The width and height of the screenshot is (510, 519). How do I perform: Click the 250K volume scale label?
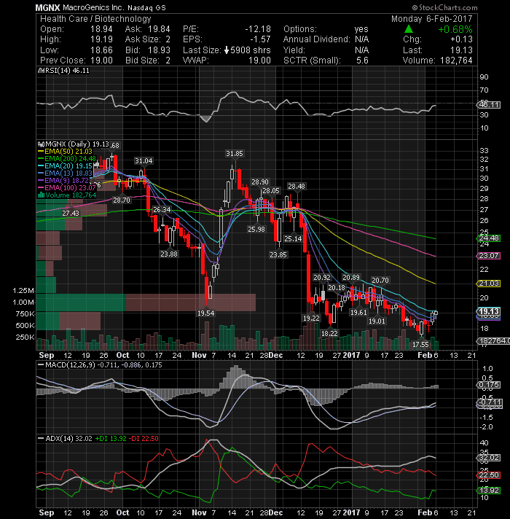tap(25, 337)
